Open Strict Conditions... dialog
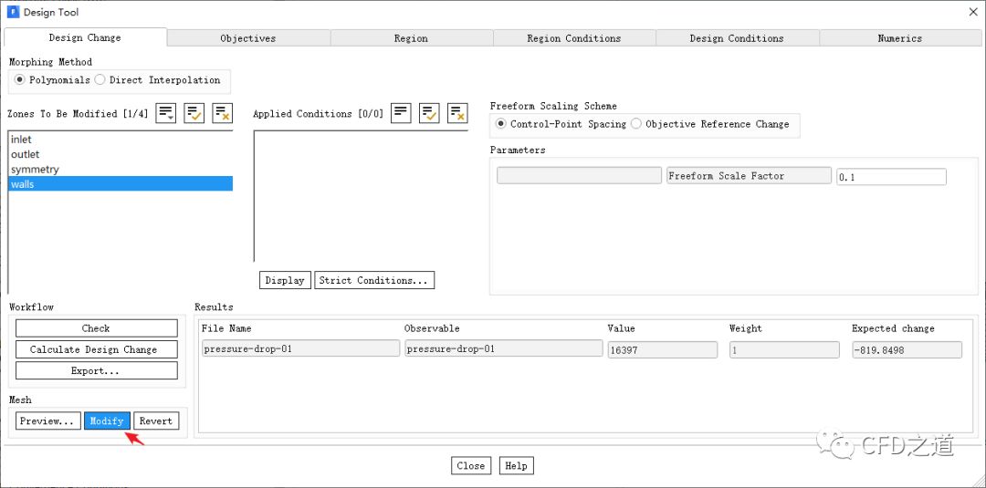 click(374, 280)
